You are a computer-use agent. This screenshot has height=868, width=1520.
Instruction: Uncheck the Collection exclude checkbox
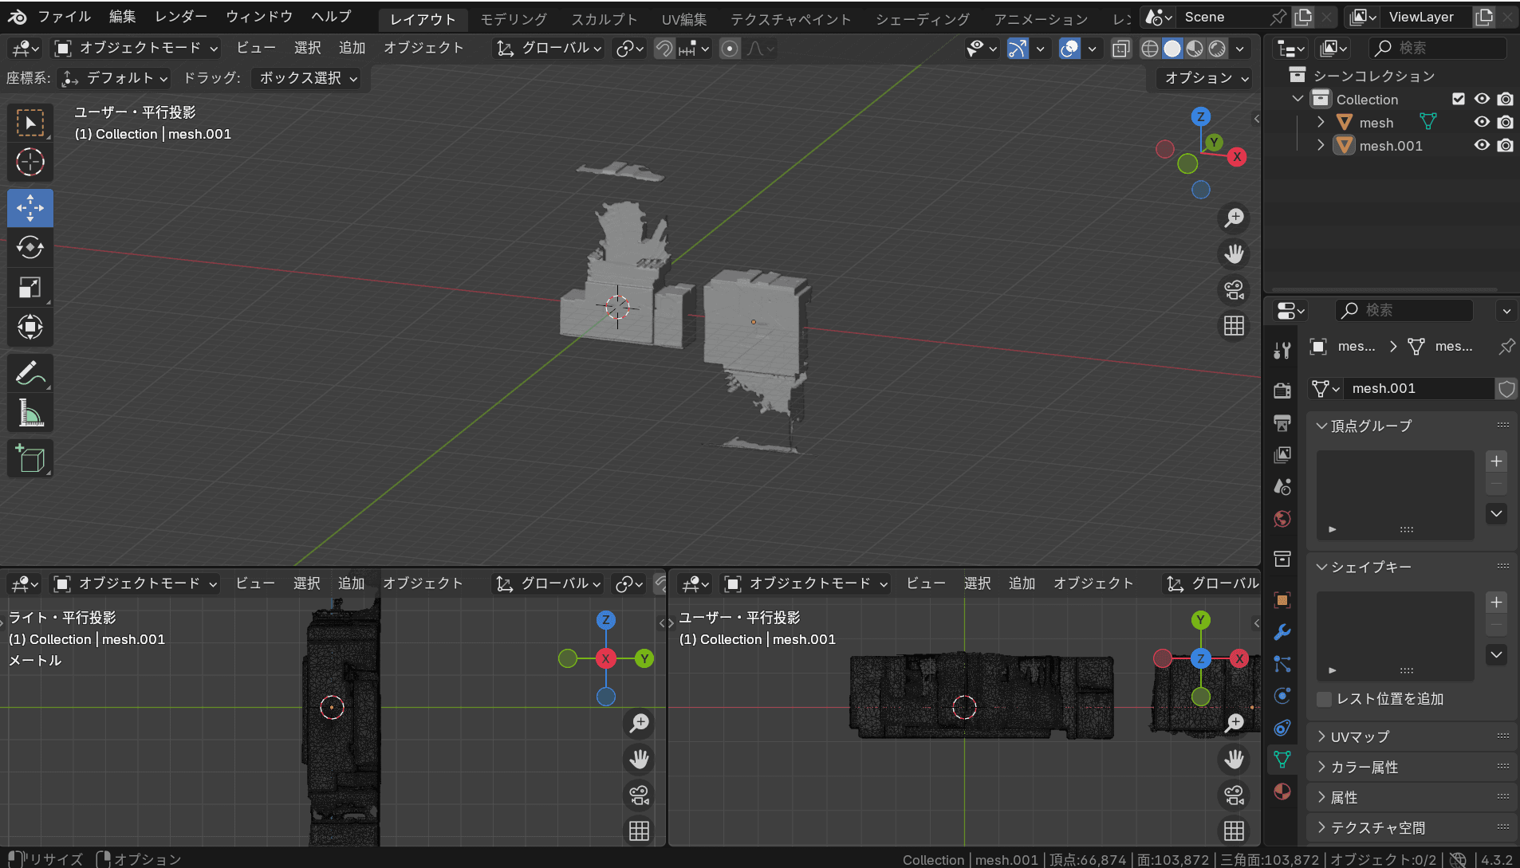pos(1459,99)
